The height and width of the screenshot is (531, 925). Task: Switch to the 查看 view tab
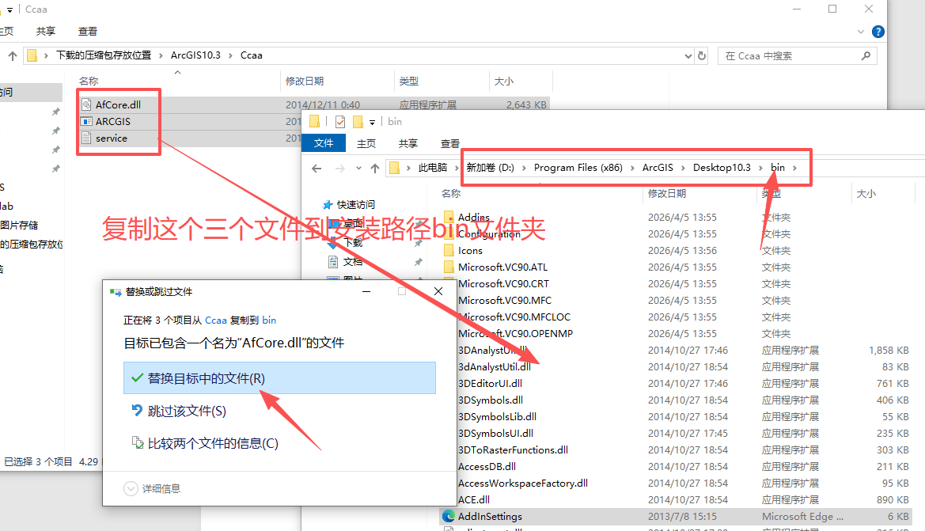tap(449, 143)
